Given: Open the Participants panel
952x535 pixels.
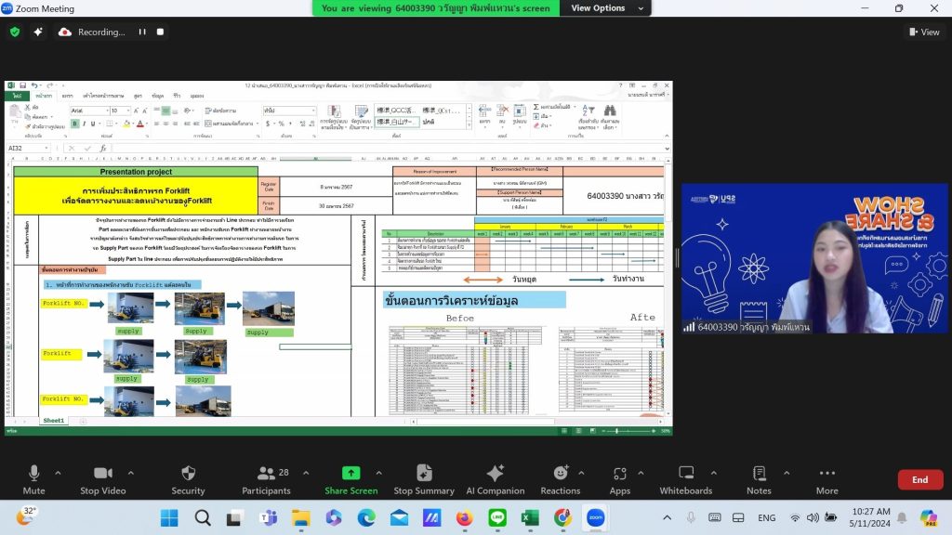Looking at the screenshot, I should click(x=266, y=479).
